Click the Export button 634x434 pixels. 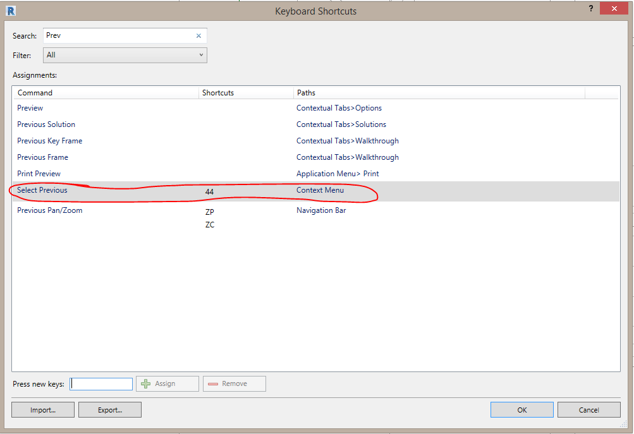click(x=109, y=409)
